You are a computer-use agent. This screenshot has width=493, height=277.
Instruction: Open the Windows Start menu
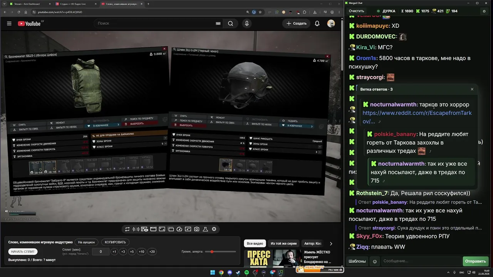click(213, 273)
